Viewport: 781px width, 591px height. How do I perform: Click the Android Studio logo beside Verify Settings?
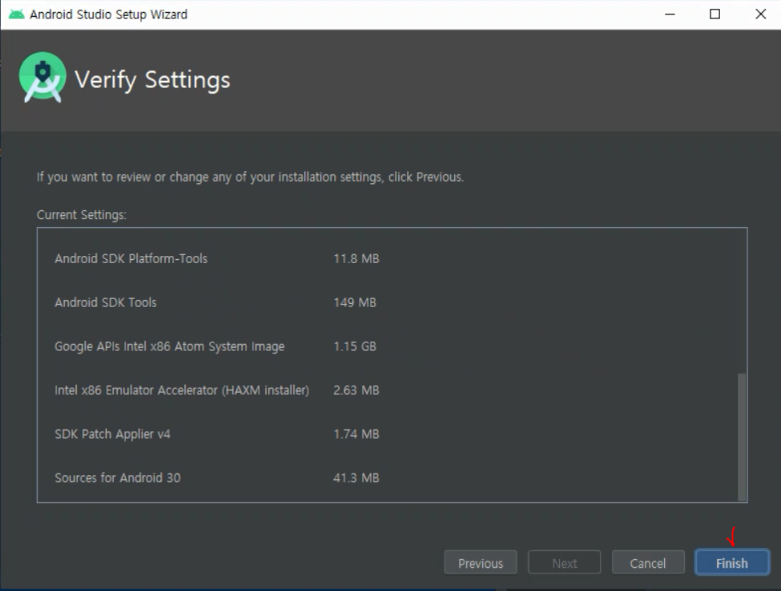pos(42,77)
